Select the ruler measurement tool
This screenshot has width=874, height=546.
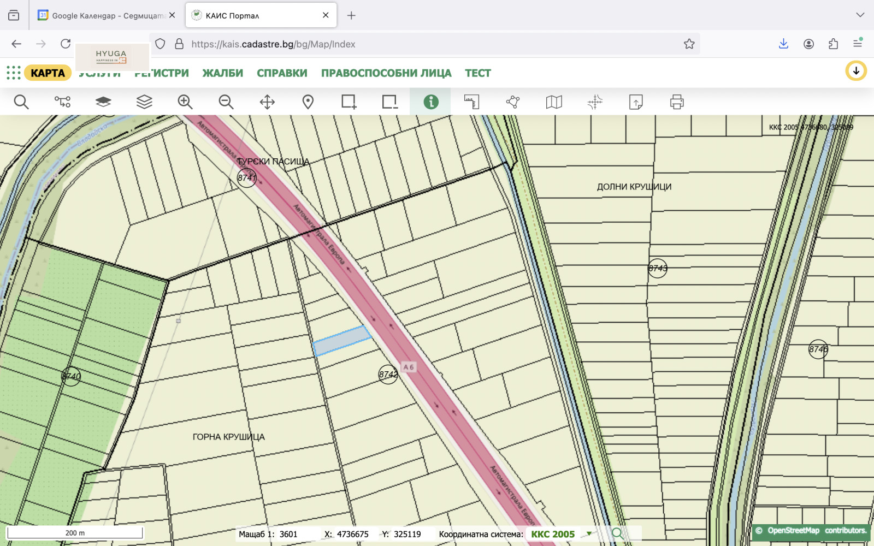click(x=471, y=102)
